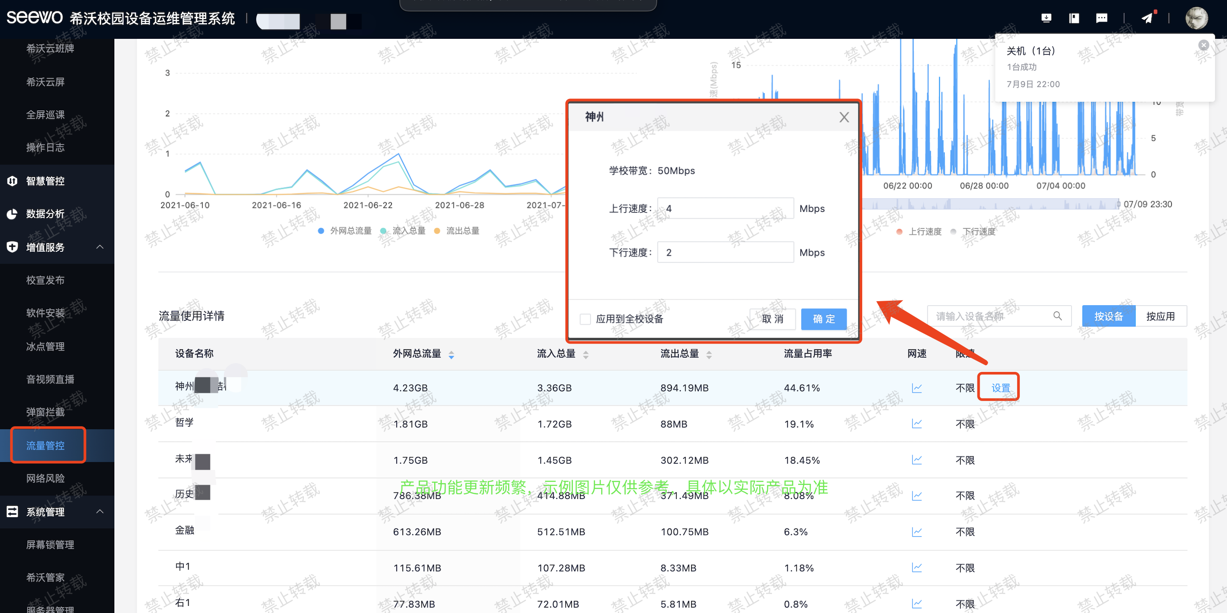The width and height of the screenshot is (1227, 613).
Task: Open the 中1 row network speed chart icon
Action: (x=916, y=567)
